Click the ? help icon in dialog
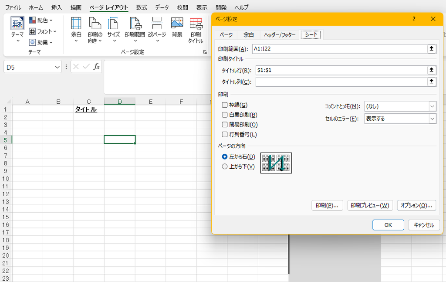Screen dimensions: 446x282 (x=414, y=19)
